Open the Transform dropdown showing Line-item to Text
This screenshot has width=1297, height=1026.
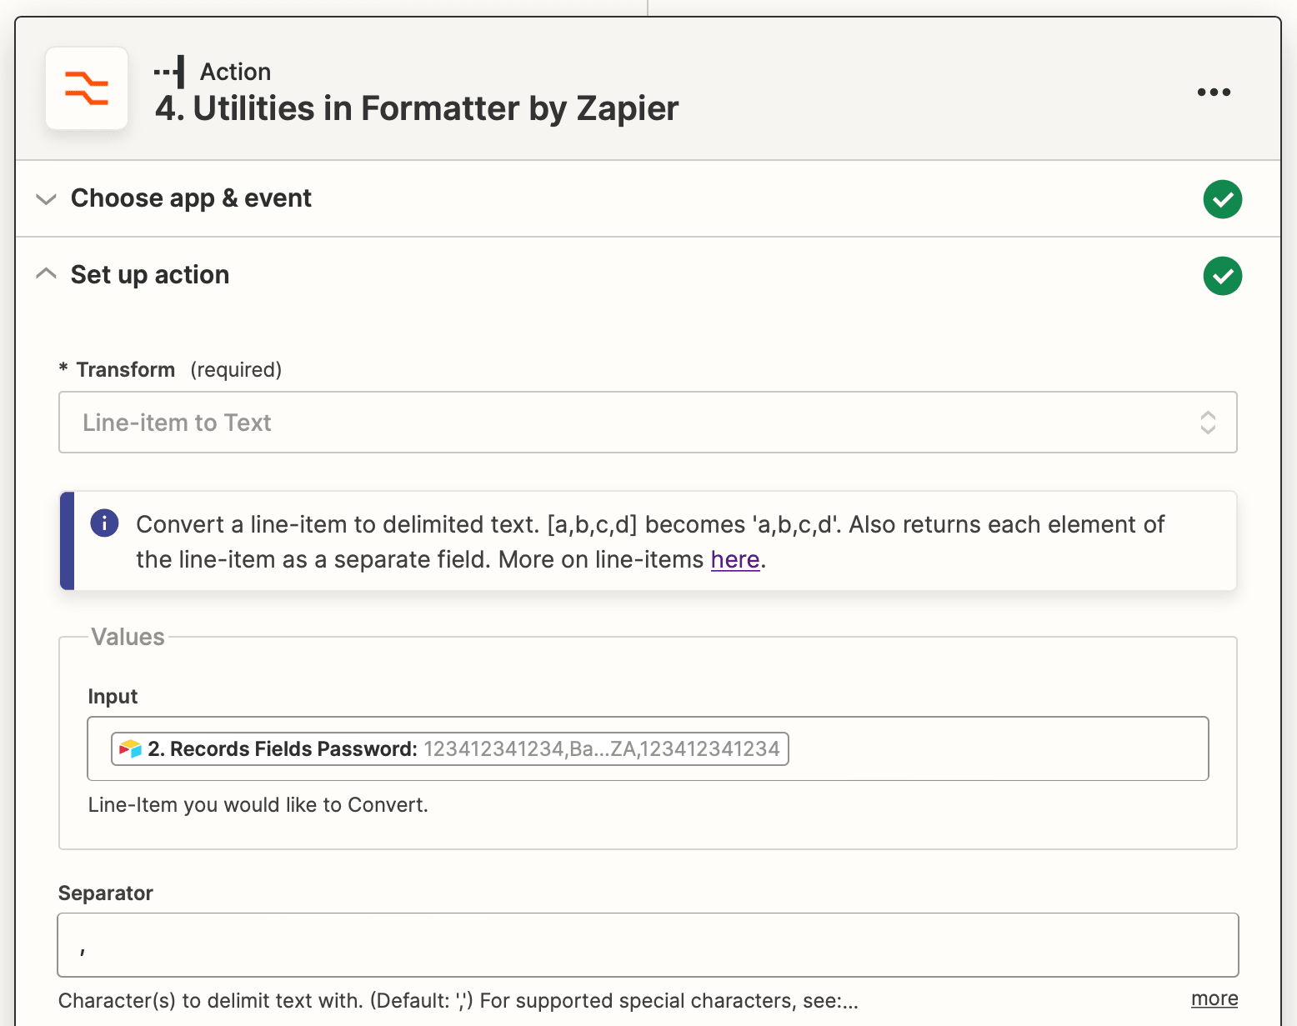(647, 423)
